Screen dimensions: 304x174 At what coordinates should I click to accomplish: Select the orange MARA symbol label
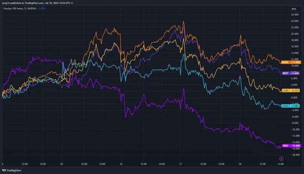pyautogui.click(x=285, y=62)
